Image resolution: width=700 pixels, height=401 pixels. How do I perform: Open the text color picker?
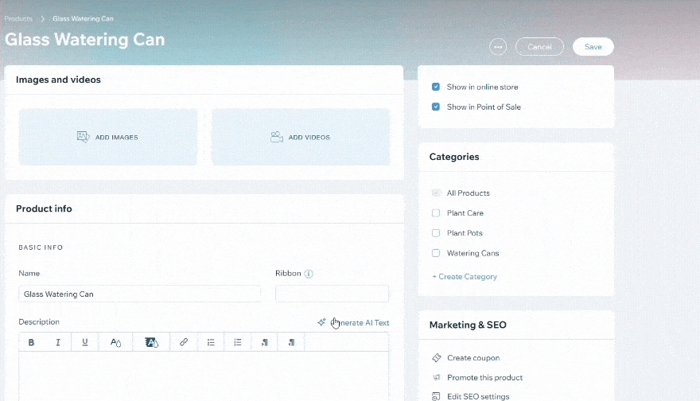point(115,342)
